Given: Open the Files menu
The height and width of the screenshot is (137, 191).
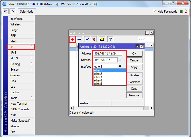Looking at the screenshot, I should pyautogui.click(x=21, y=81).
